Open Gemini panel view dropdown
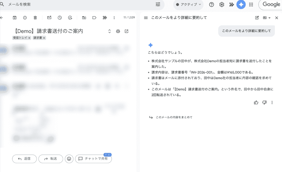Screen dimensions: 282x172 click(x=267, y=18)
